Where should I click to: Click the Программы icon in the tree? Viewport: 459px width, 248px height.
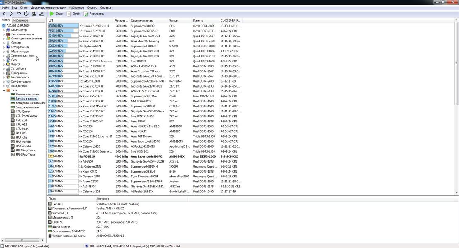[x=8, y=73]
